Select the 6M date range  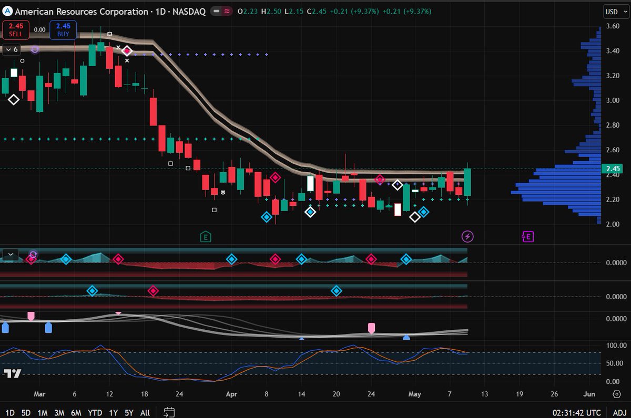click(x=76, y=412)
